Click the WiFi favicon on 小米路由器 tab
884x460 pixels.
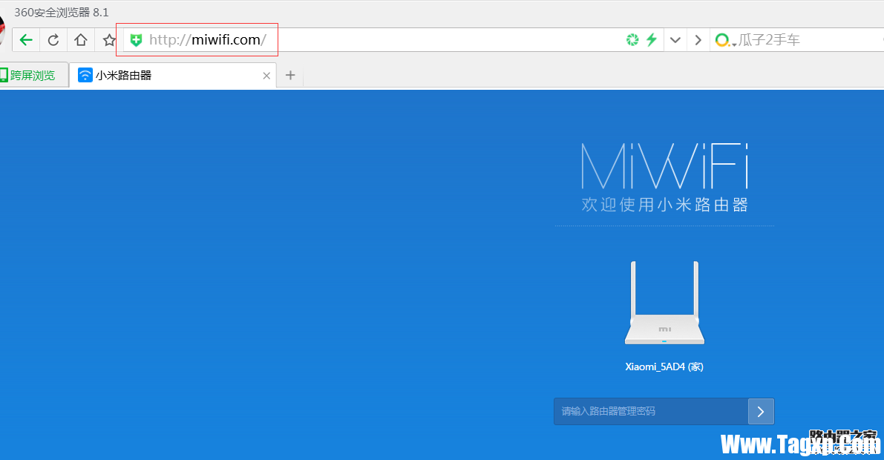pyautogui.click(x=85, y=75)
